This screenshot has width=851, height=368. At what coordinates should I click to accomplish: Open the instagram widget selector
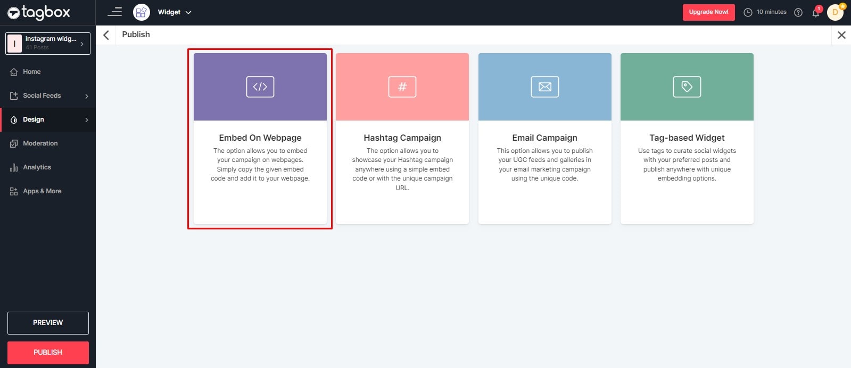pyautogui.click(x=48, y=43)
